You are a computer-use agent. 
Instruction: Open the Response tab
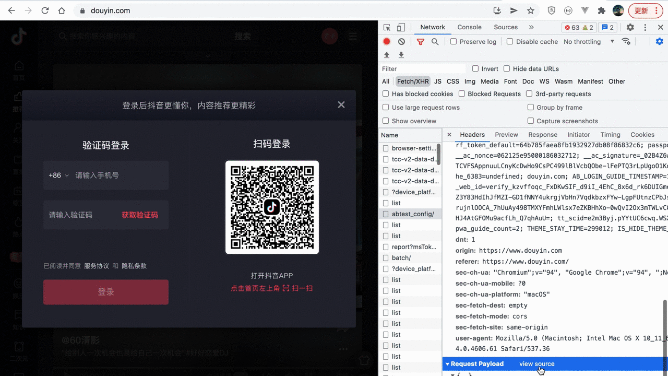click(x=543, y=134)
